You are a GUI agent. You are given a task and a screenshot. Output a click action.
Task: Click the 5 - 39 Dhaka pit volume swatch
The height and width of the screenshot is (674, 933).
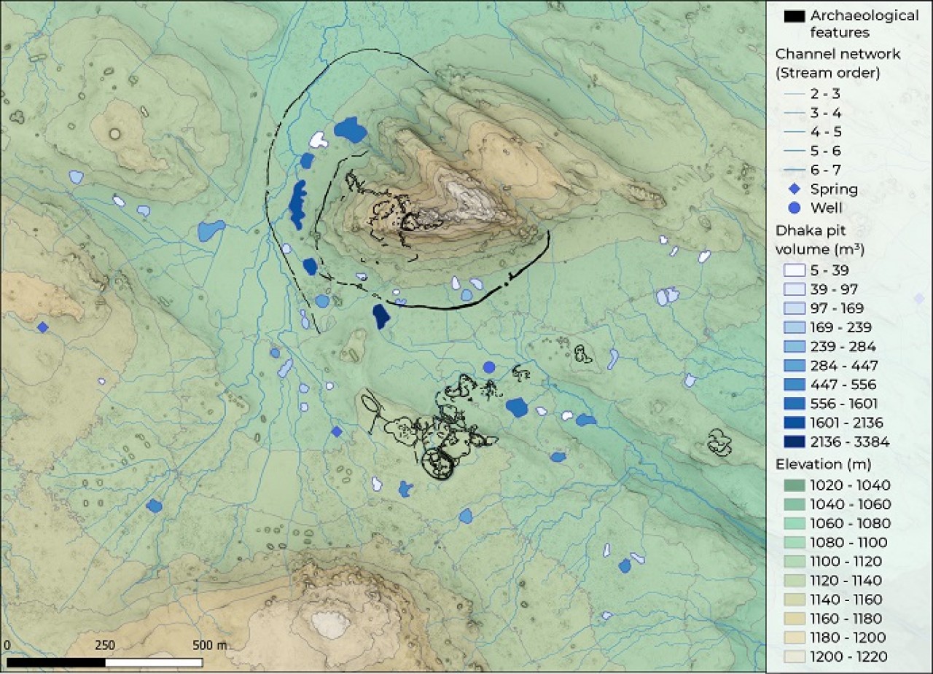(x=794, y=270)
